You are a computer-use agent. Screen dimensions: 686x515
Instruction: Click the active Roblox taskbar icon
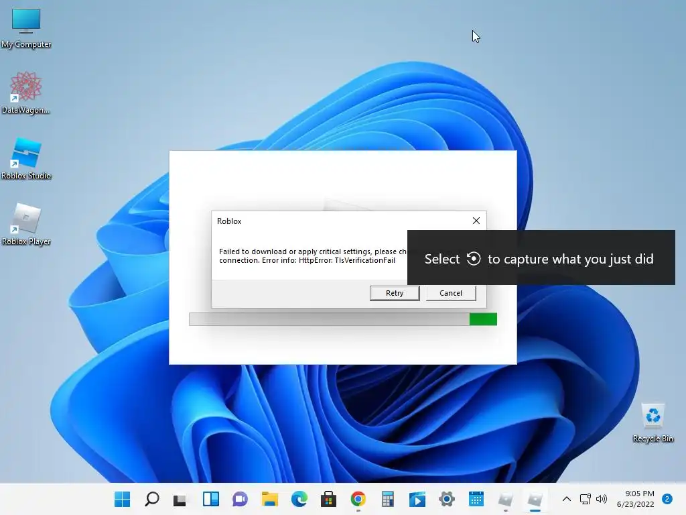[535, 499]
